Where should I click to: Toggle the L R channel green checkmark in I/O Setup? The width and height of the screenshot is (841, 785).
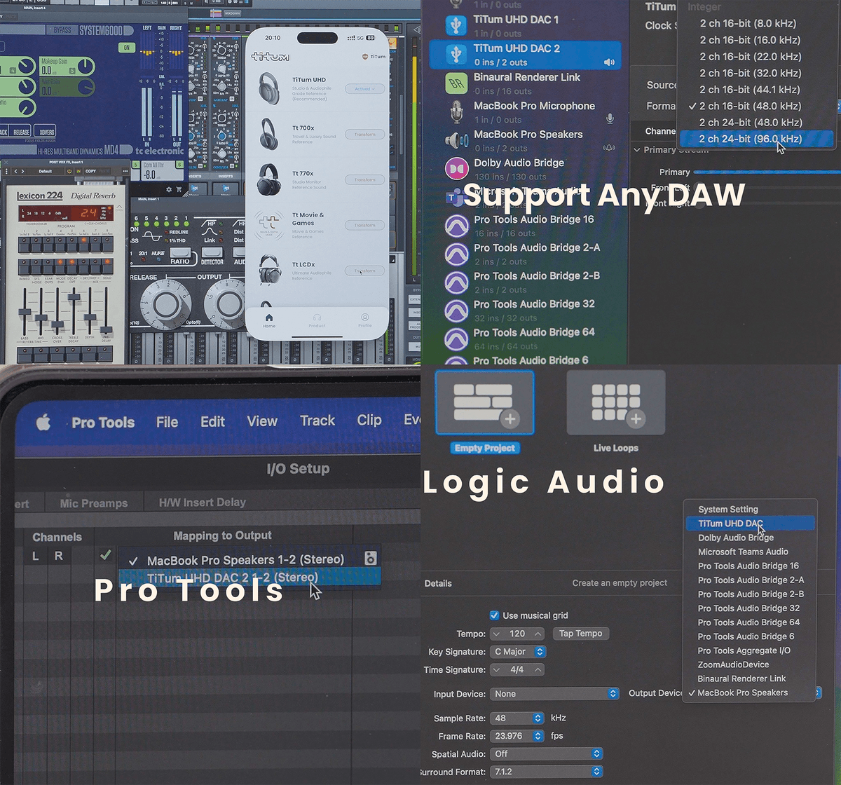click(x=105, y=555)
